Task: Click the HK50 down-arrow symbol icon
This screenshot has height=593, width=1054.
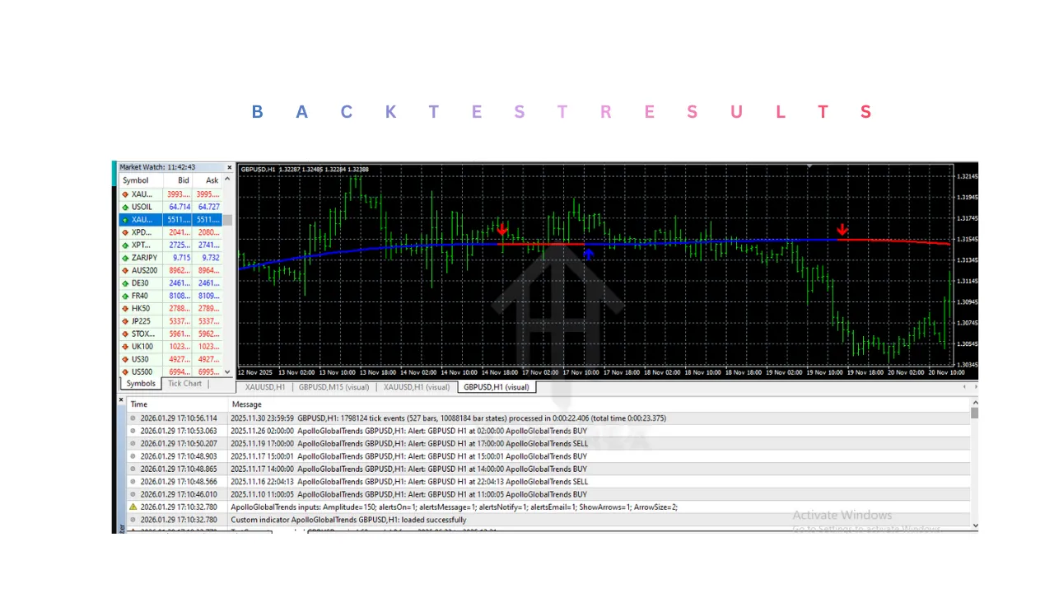Action: pyautogui.click(x=124, y=309)
